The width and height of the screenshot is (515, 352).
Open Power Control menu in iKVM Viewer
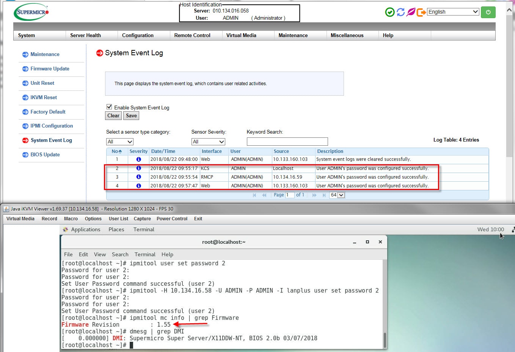172,219
